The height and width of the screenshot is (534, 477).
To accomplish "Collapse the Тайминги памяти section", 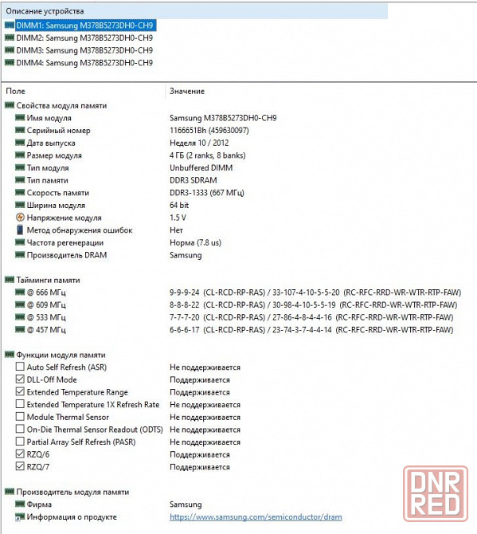I will click(42, 280).
